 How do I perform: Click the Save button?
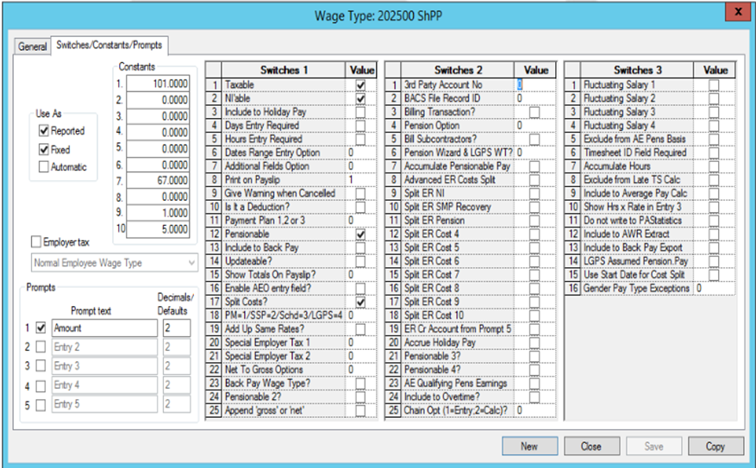(x=653, y=446)
